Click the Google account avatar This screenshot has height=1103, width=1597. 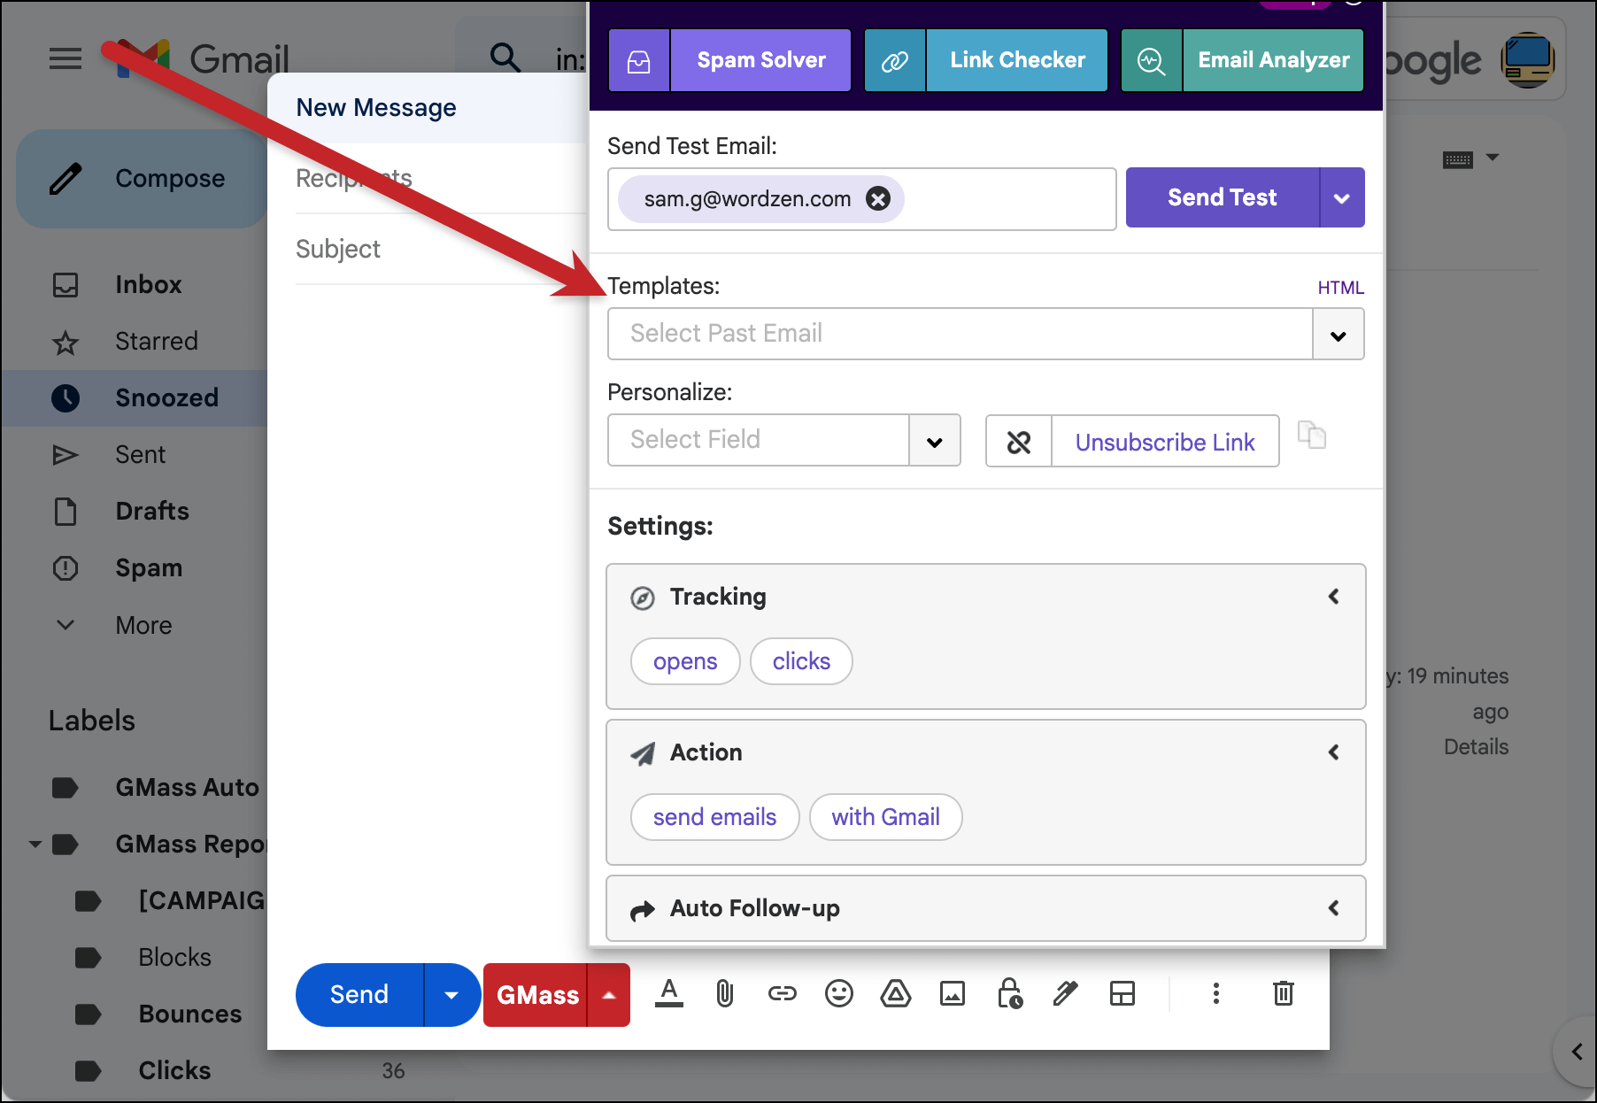(1528, 60)
